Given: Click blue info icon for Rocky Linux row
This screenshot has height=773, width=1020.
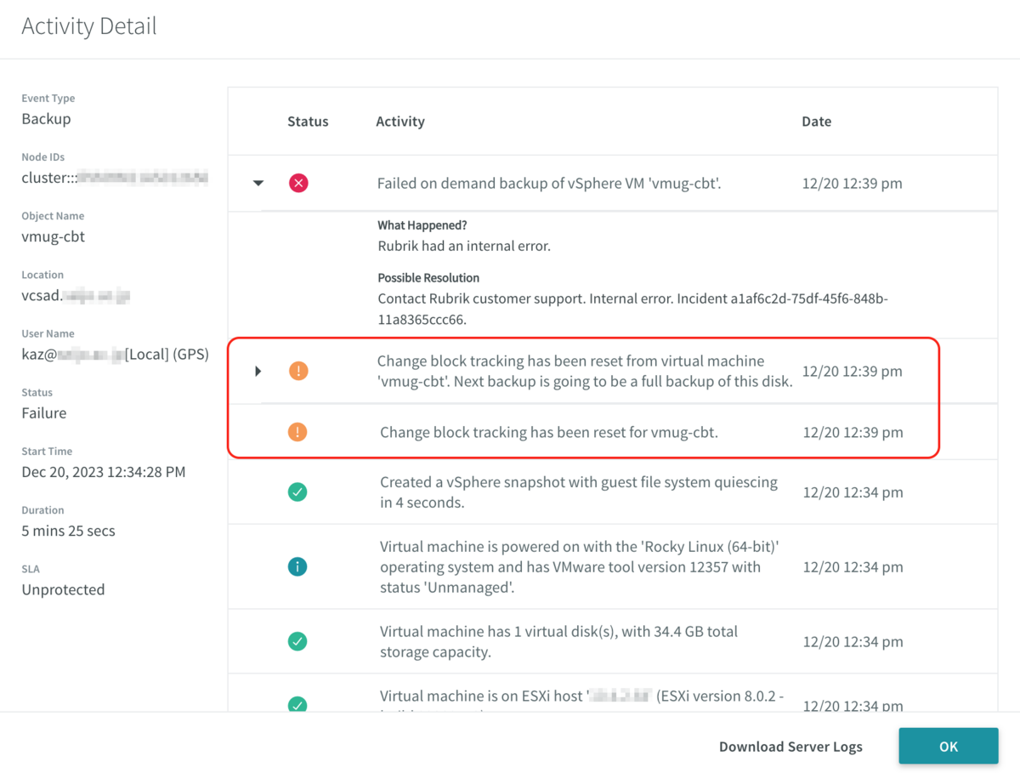Looking at the screenshot, I should [297, 566].
